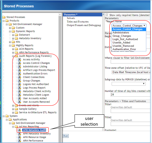Click the Title1 input field

[x=130, y=111]
